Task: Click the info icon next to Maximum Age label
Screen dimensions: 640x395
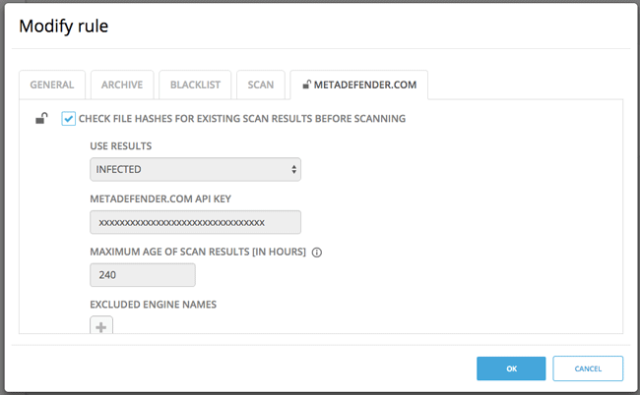Action: coord(317,252)
